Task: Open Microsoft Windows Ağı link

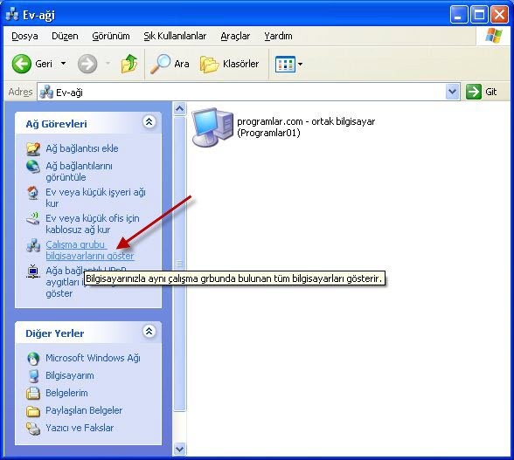Action: tap(93, 358)
